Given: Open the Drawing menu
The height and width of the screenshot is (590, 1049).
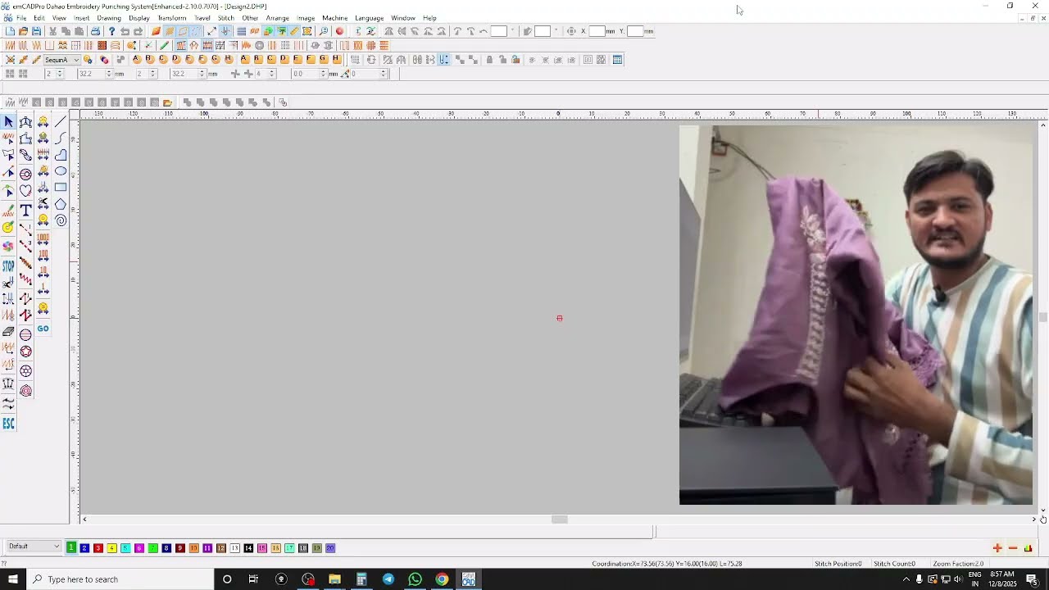Looking at the screenshot, I should 108,18.
